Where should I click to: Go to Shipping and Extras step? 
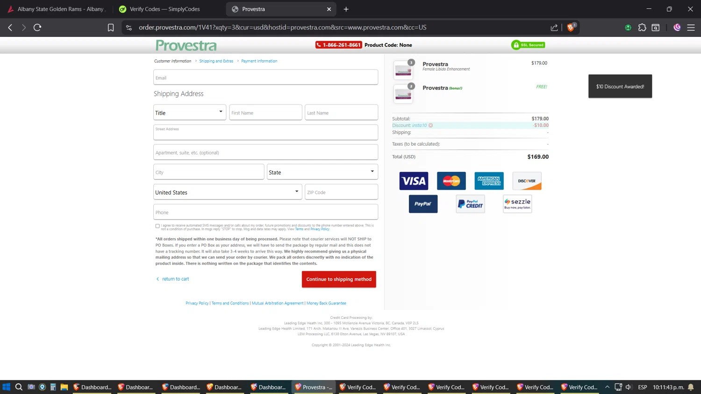[216, 61]
